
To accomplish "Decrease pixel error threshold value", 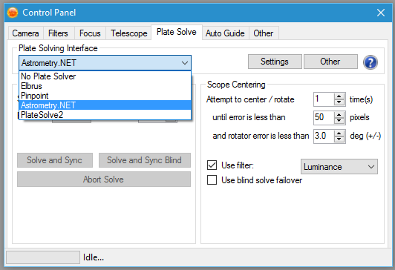I will [x=339, y=121].
